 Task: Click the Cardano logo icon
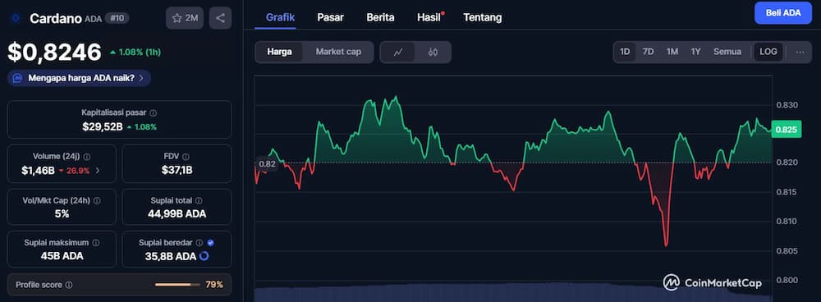pos(15,18)
